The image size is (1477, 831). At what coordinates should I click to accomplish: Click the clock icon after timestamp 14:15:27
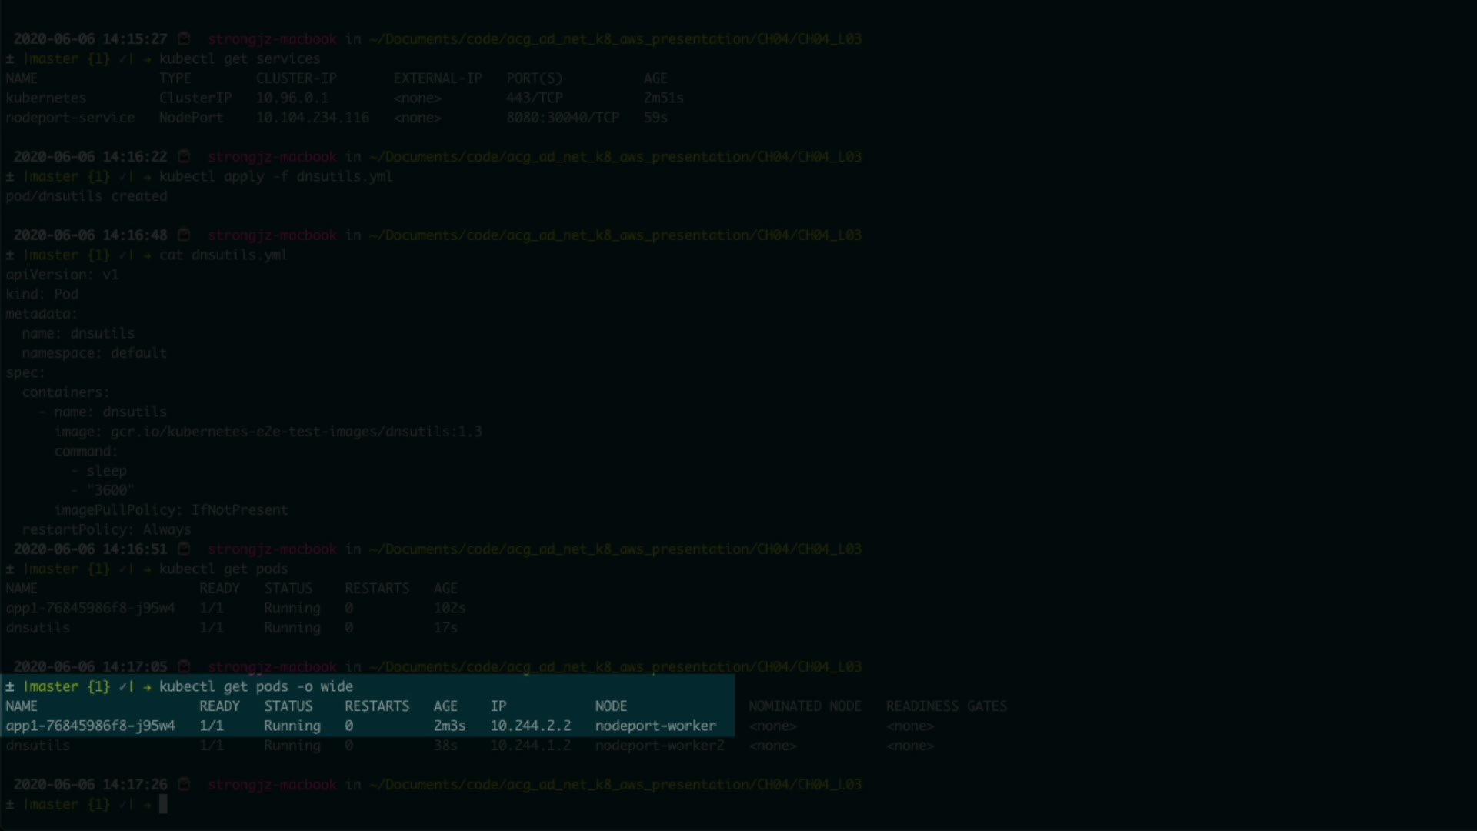[x=184, y=39]
